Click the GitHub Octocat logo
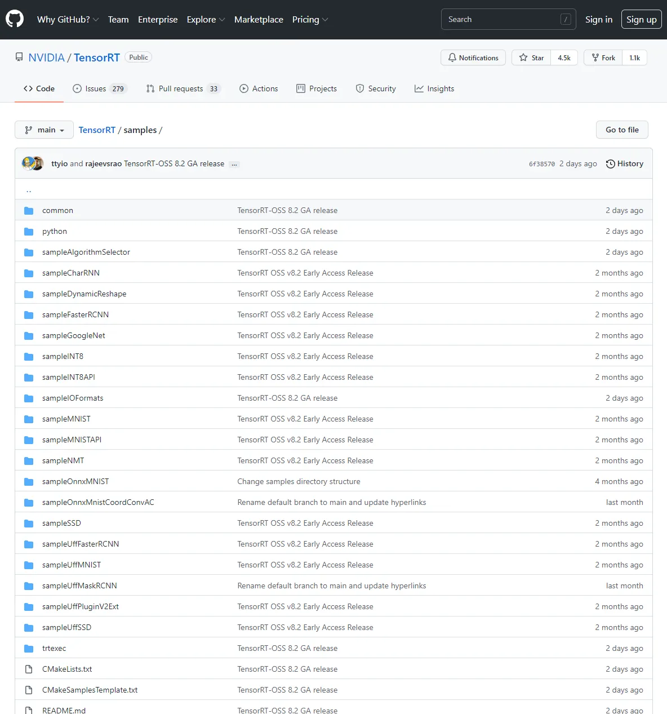 coord(15,19)
